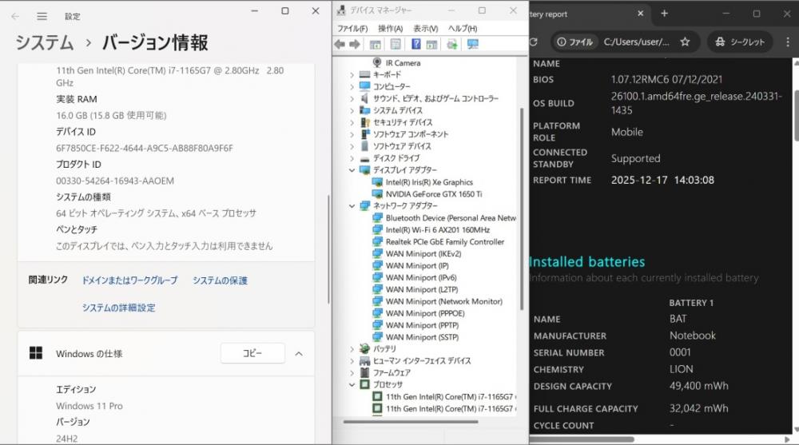Click the battery report horizontal scrollbar
Screen dimensions: 799x445
pyautogui.click(x=582, y=439)
